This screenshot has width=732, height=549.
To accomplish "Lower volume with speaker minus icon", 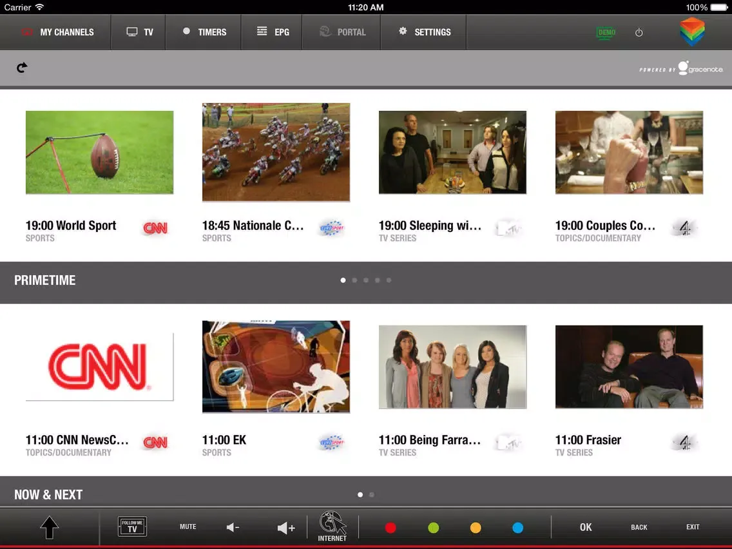I will pyautogui.click(x=233, y=528).
